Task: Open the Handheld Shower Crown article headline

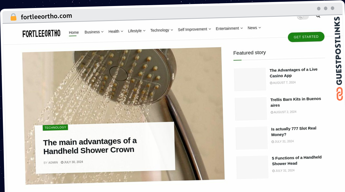Action: point(90,146)
